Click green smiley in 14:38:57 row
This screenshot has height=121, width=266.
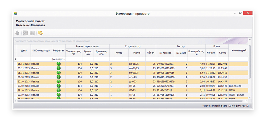coord(59,82)
